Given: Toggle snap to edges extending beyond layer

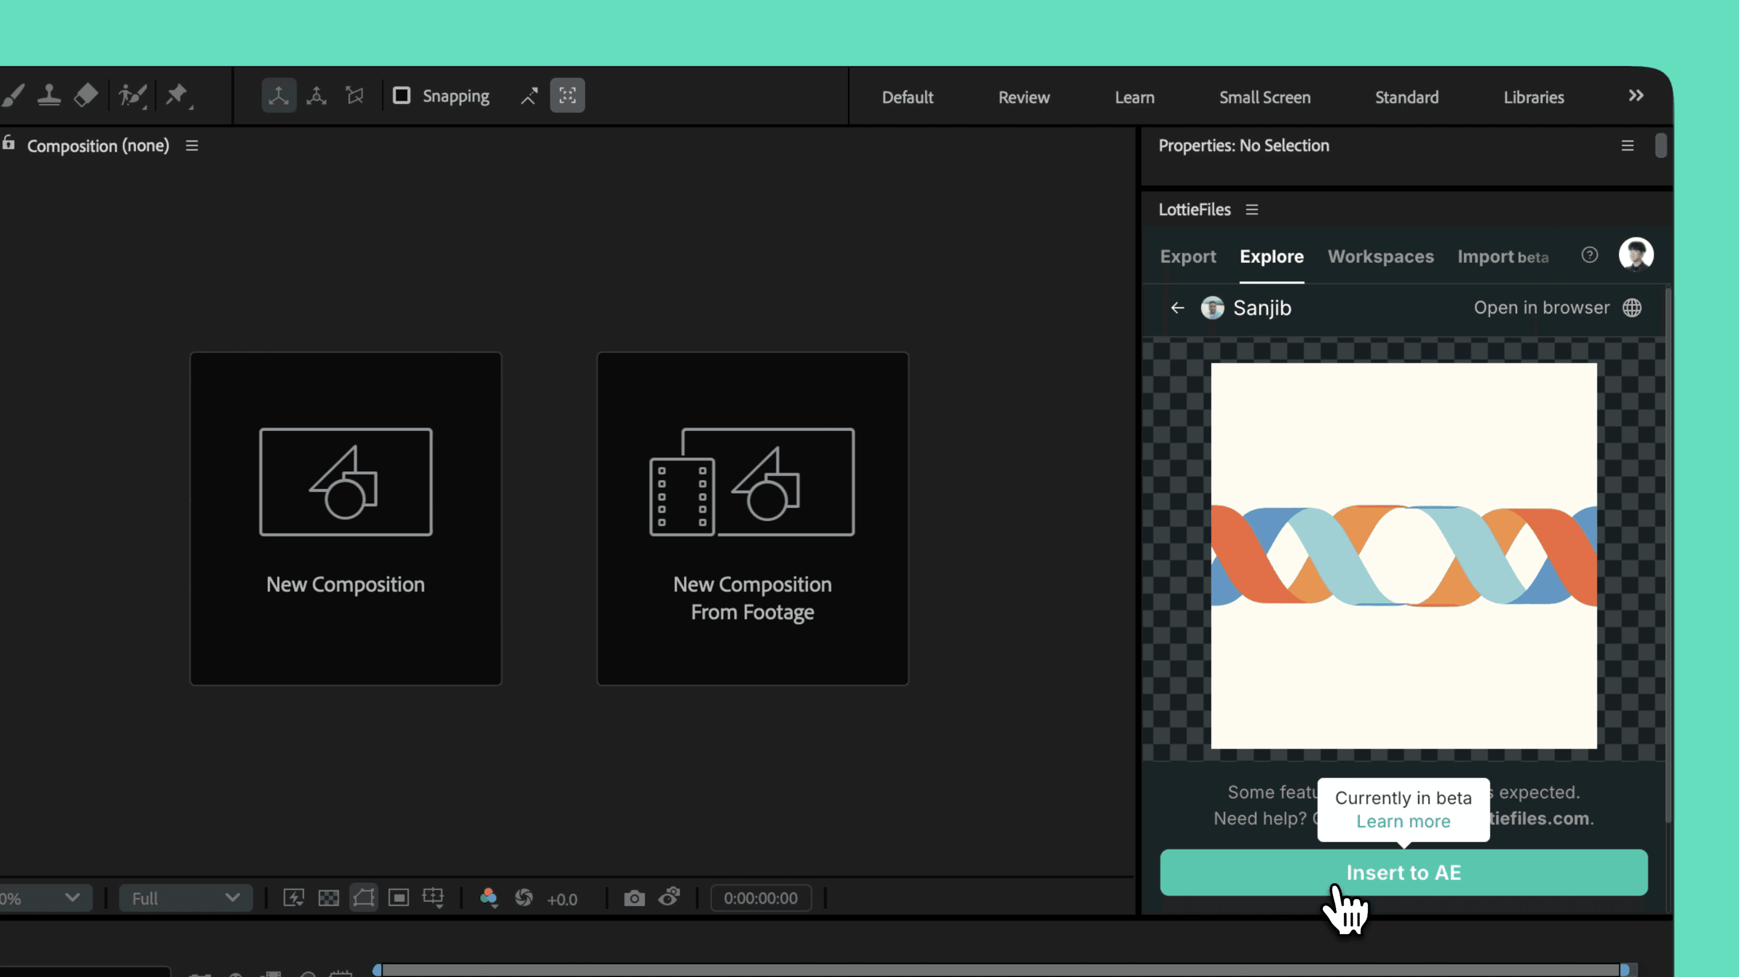Looking at the screenshot, I should [x=529, y=96].
